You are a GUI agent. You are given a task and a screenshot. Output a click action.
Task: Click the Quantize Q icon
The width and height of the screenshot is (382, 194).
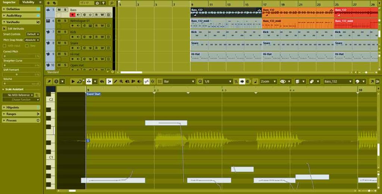200,81
